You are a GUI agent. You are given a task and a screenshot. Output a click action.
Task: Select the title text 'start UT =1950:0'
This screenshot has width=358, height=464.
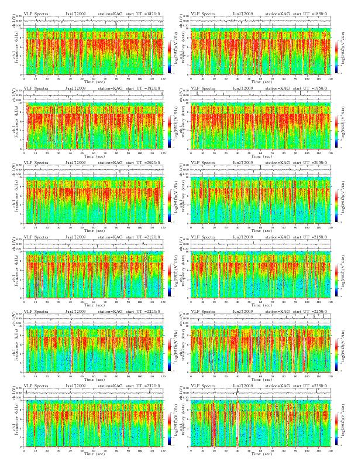tap(310, 88)
